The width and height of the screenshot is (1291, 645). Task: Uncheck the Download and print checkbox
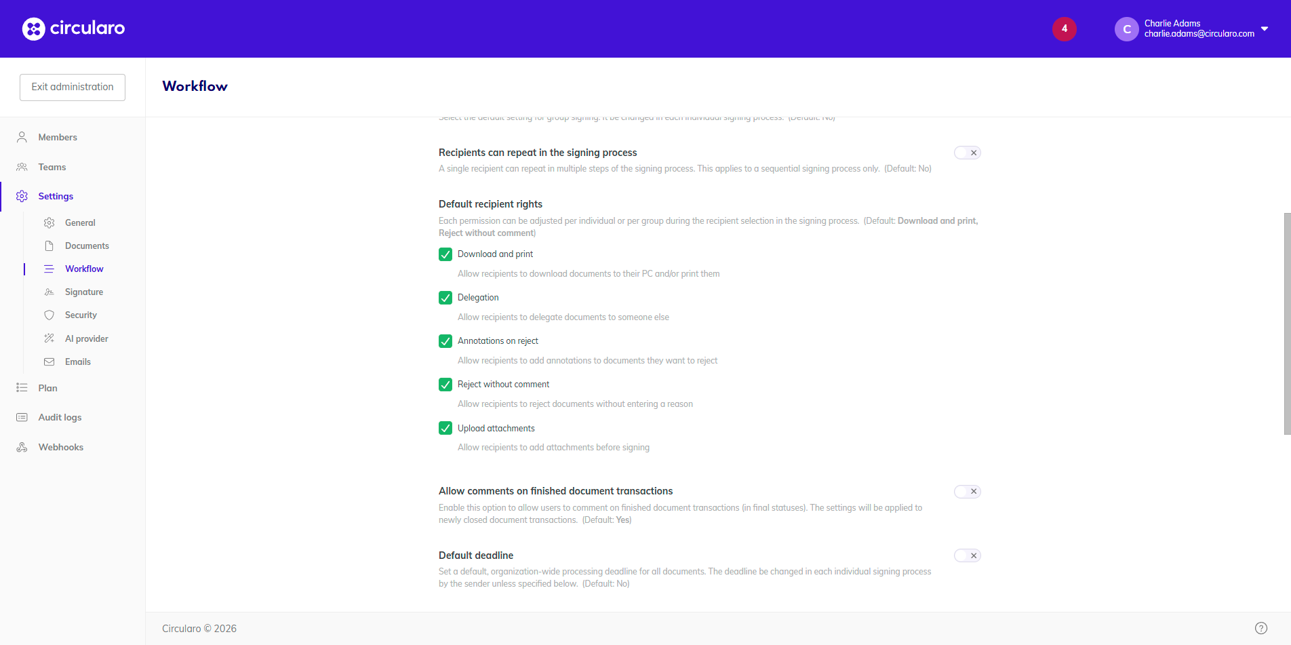point(445,254)
